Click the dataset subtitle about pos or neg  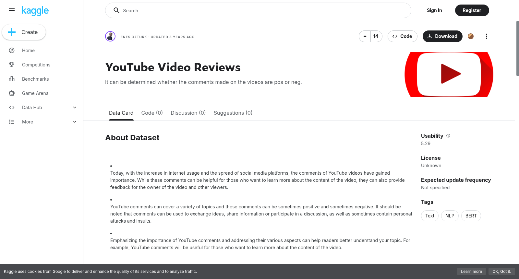[203, 82]
